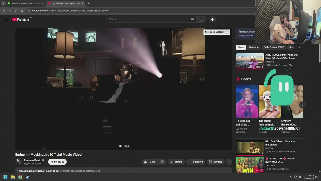Open File Explorer from taskbar

[13, 177]
